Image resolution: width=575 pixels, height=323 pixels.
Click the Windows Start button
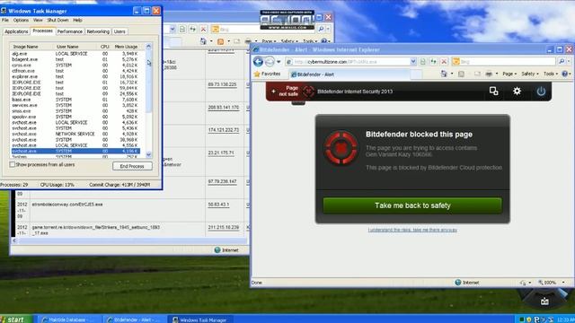click(x=16, y=319)
